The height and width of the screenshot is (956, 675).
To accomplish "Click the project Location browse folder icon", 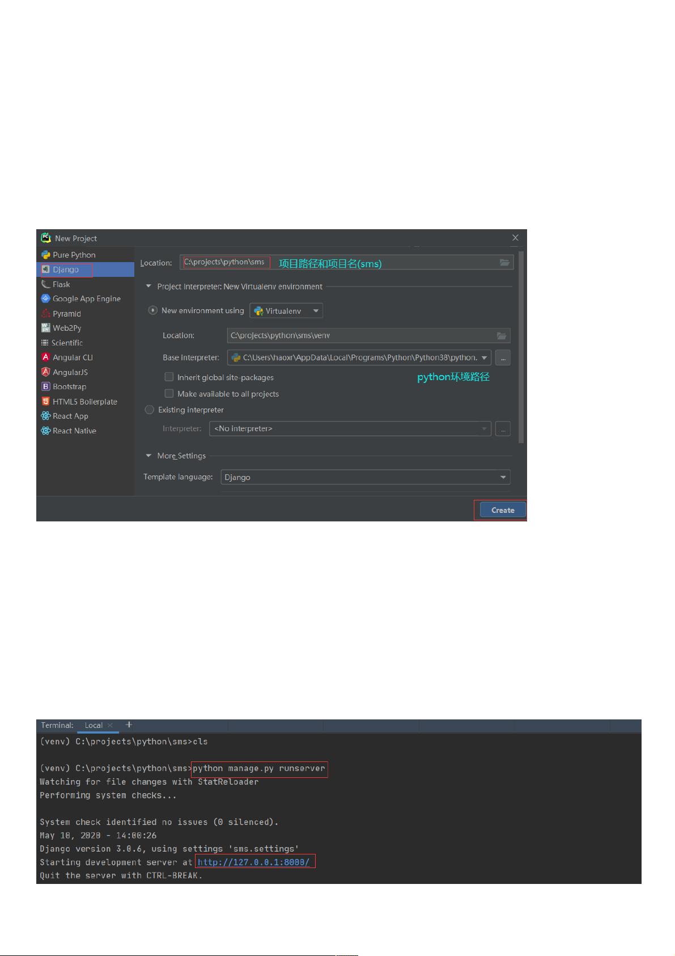I will [504, 262].
